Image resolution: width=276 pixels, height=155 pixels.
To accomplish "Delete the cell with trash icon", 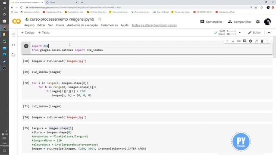I will pyautogui.click(x=262, y=41).
